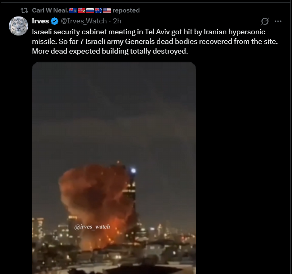The height and width of the screenshot is (274, 292).
Task: Open the post via the 2h timestamp
Action: click(117, 21)
